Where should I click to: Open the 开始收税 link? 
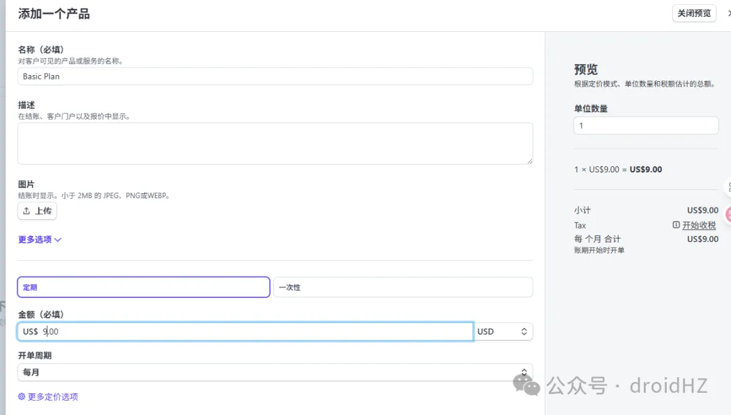click(x=699, y=225)
